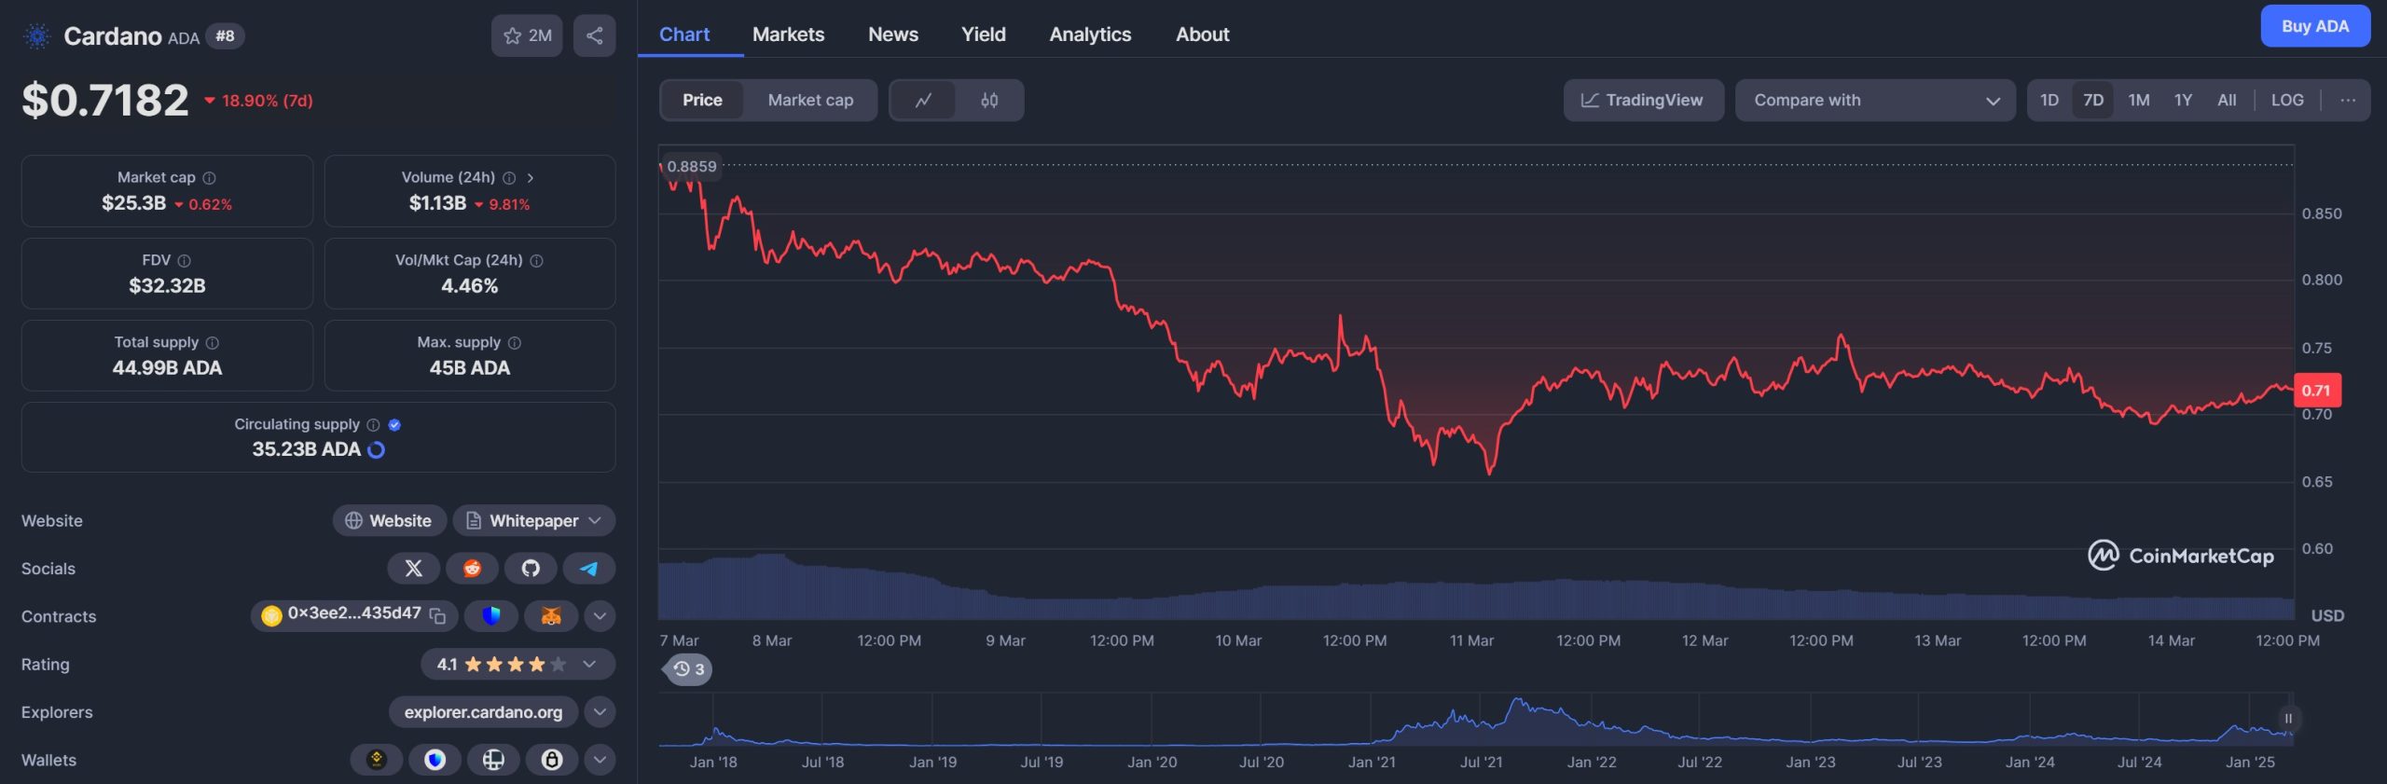
Task: Open the Analytics tab
Action: (x=1090, y=34)
